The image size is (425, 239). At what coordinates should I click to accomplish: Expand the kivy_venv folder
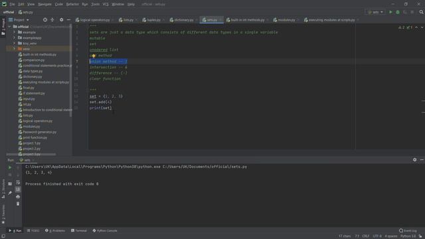point(15,43)
